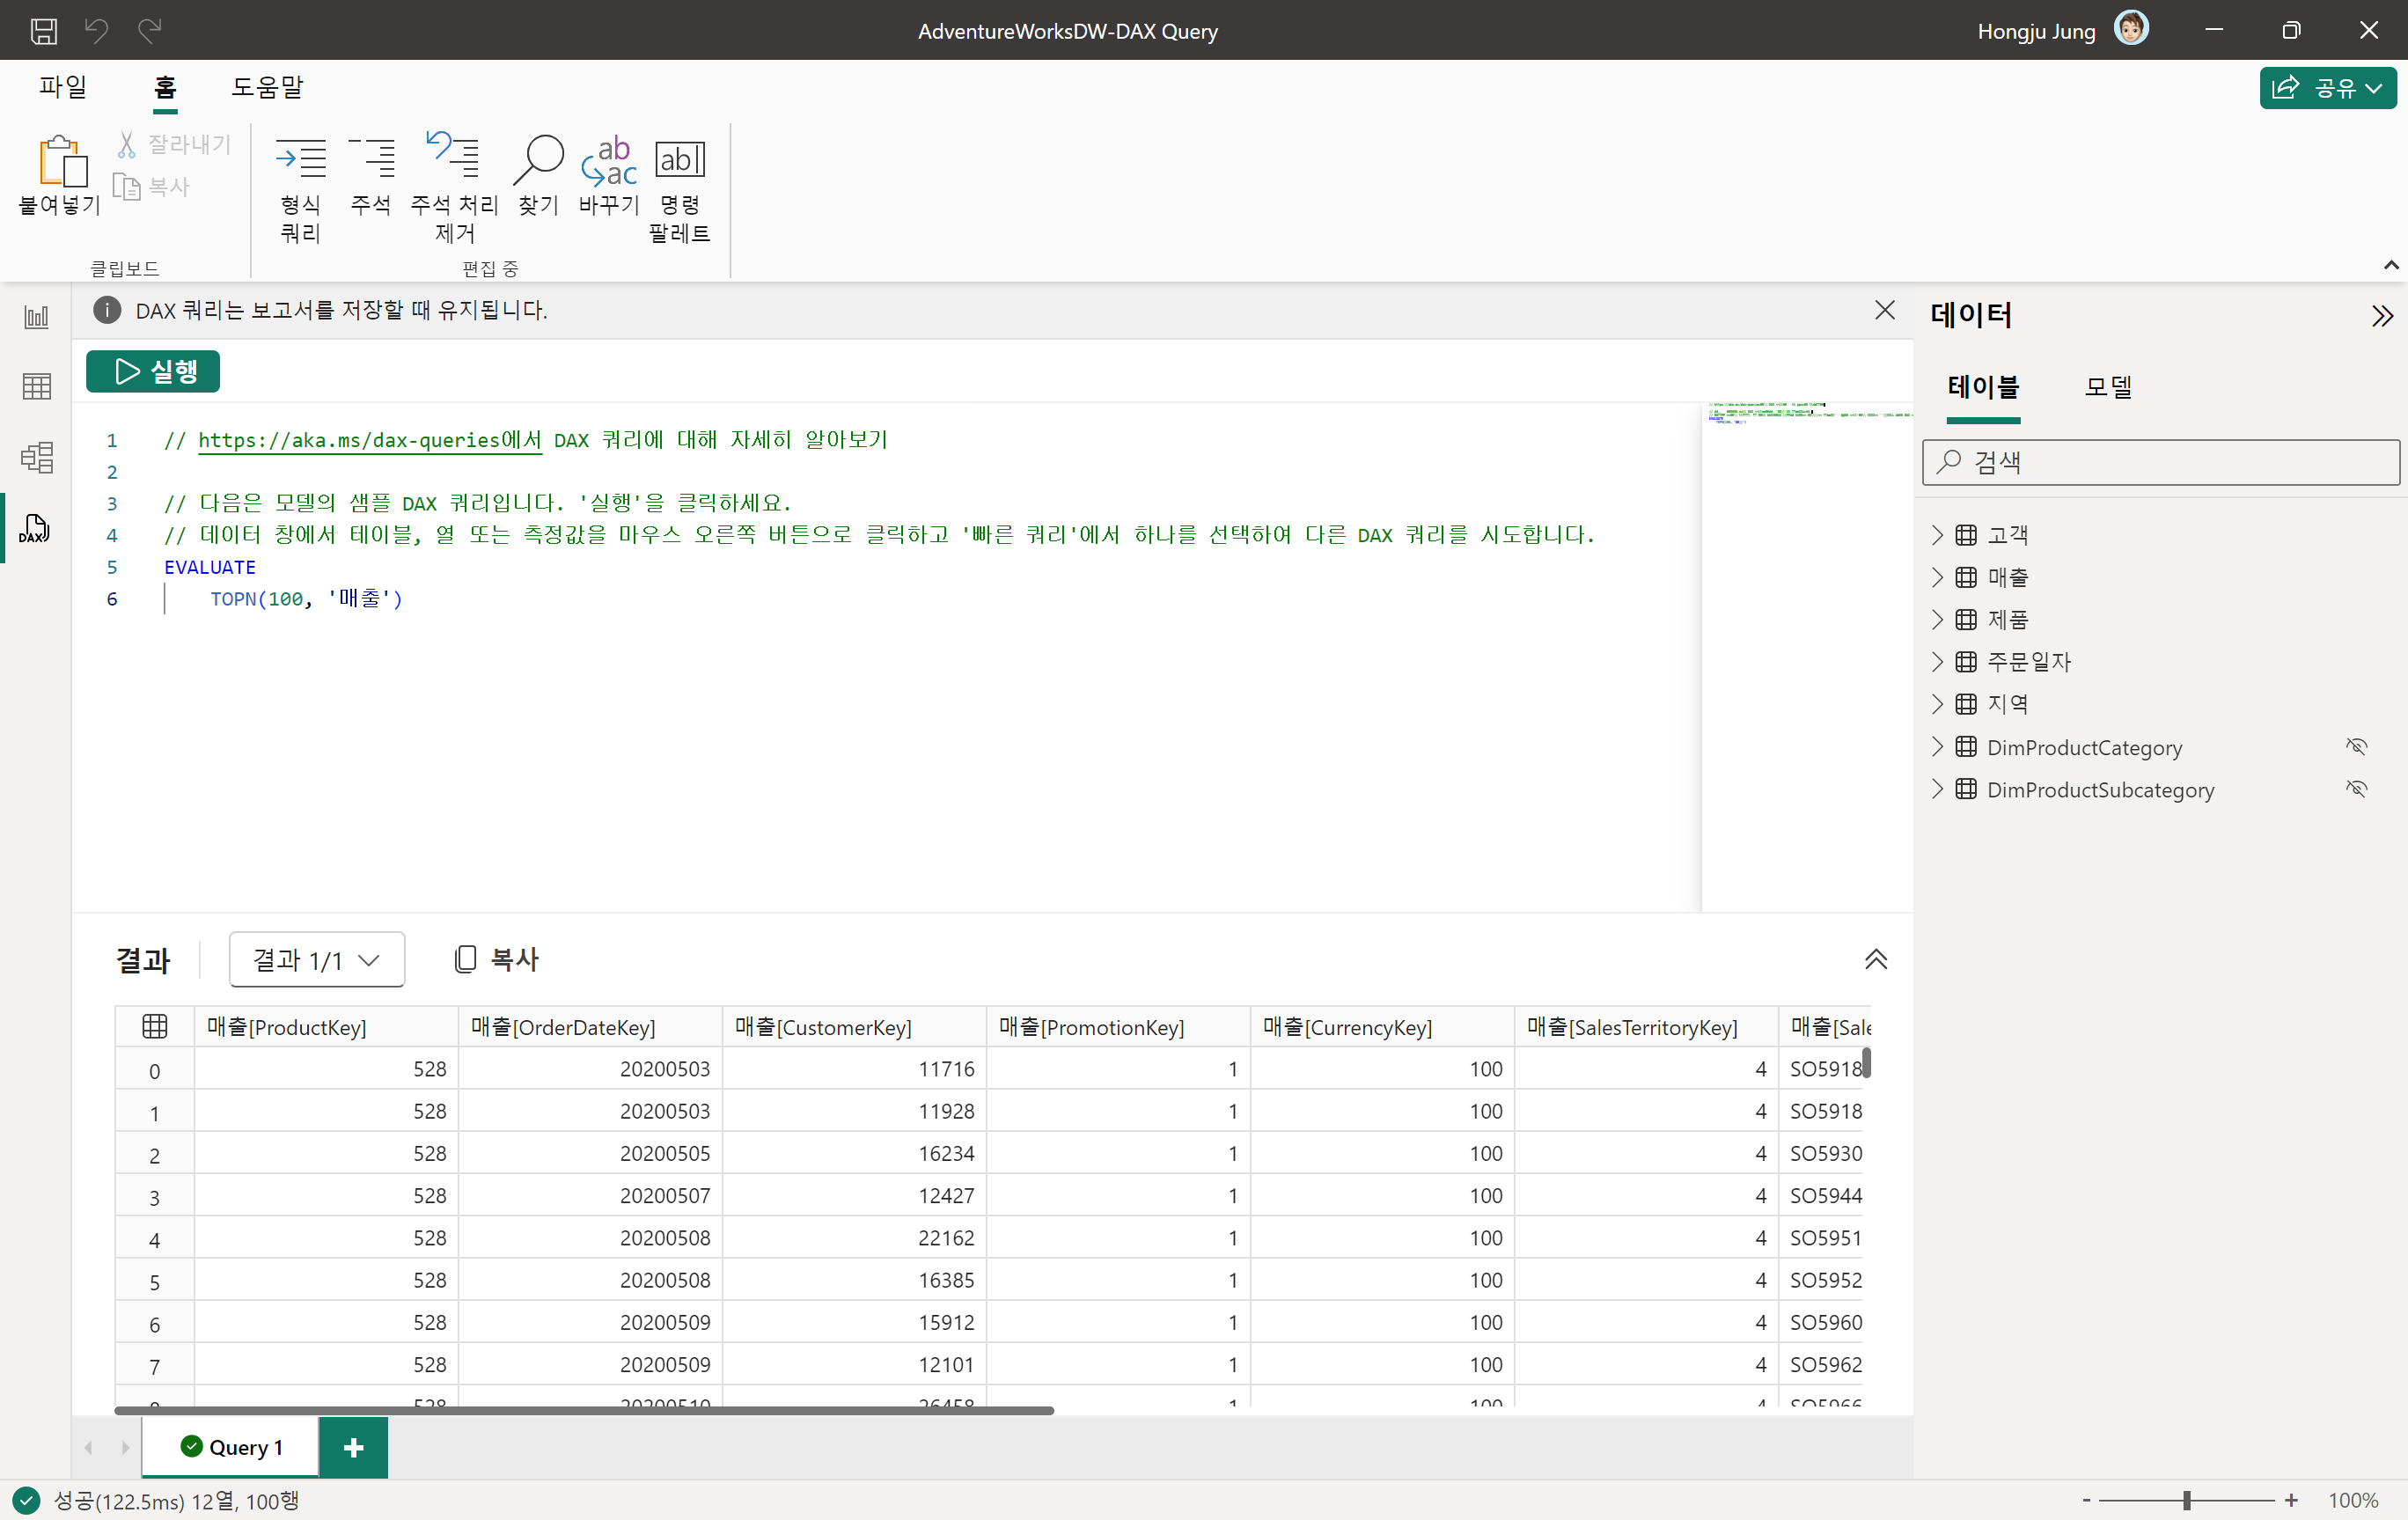Click the Comment (주석) ribbon icon
2408x1520 pixels.
click(371, 160)
